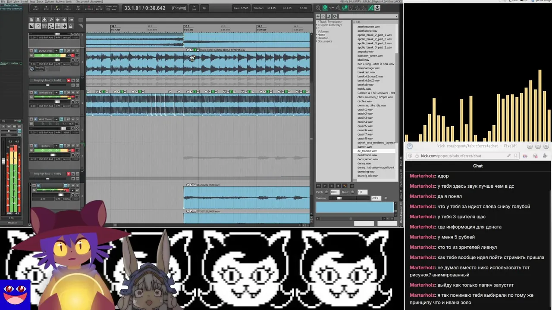Click the Open Project upload-arrow icon
The width and height of the screenshot is (552, 310).
[x=38, y=20]
